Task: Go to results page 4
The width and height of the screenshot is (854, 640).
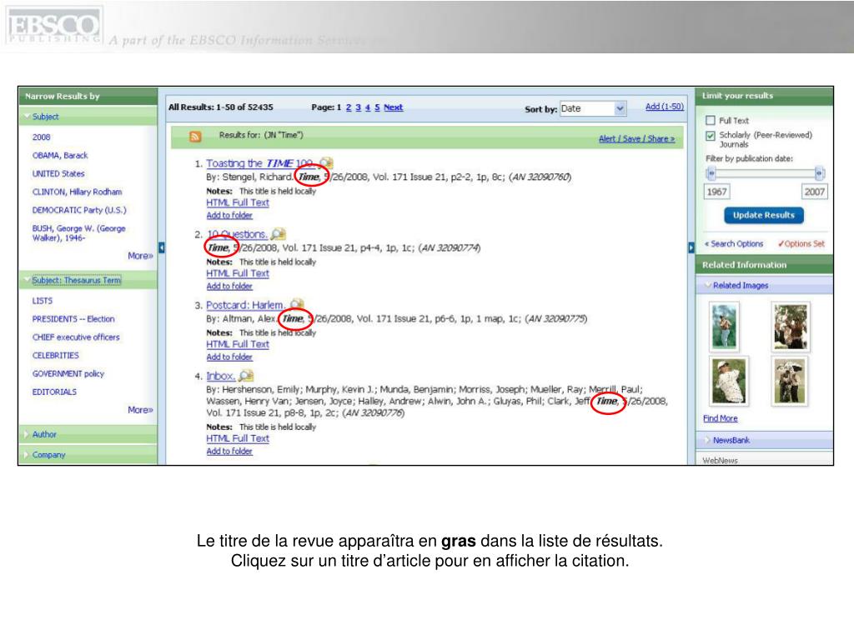Action: click(x=368, y=107)
